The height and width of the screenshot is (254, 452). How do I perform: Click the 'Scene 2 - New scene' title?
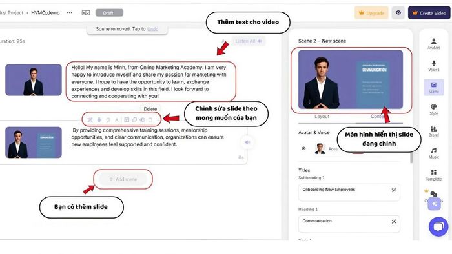pyautogui.click(x=322, y=41)
